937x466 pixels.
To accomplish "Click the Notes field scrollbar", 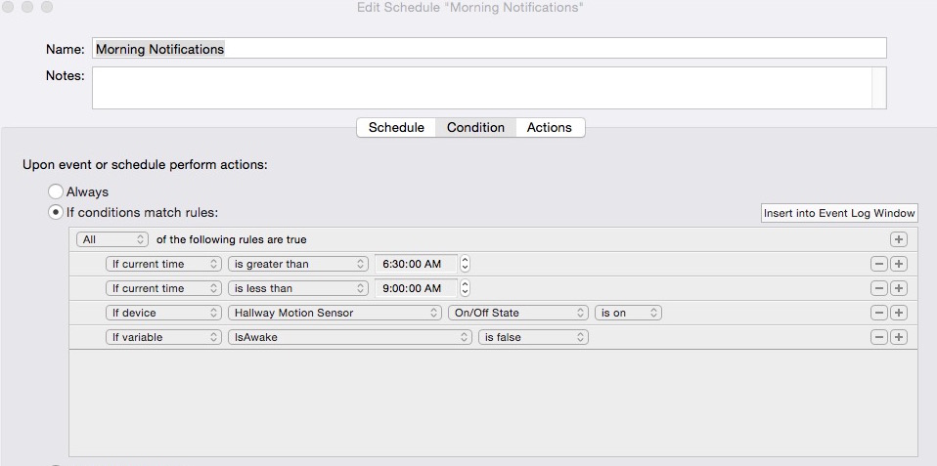I will (x=879, y=88).
